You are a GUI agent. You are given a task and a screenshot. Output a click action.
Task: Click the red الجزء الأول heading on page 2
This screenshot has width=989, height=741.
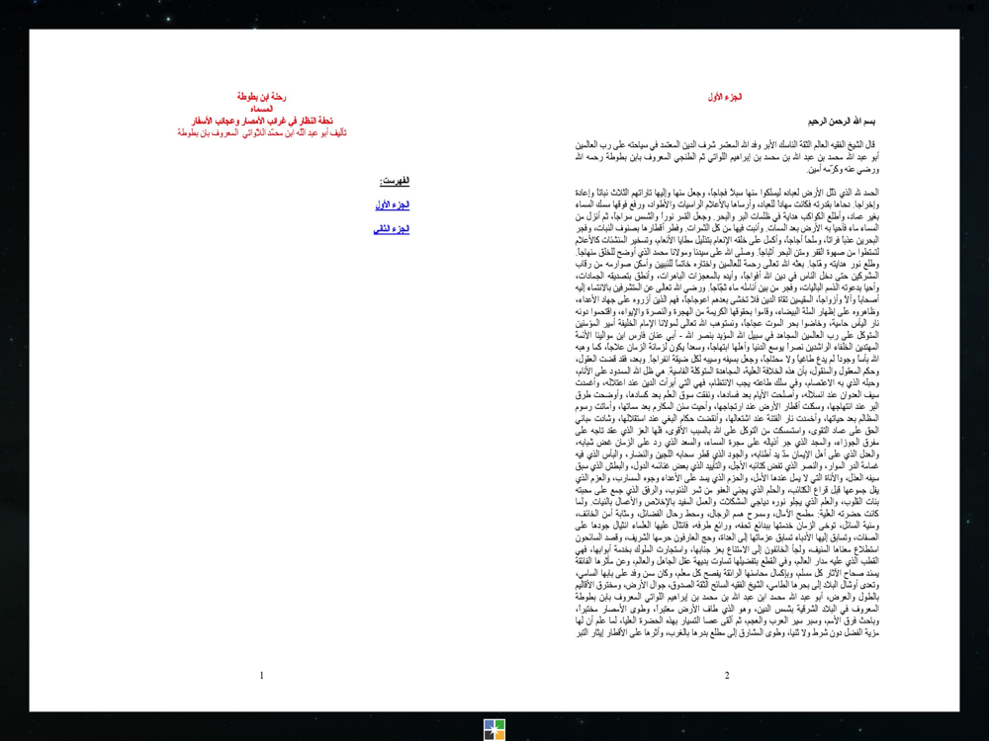coord(725,97)
